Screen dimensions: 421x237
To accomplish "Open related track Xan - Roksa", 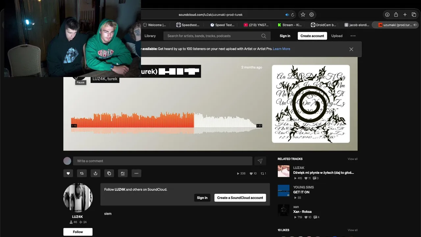I will [302, 212].
